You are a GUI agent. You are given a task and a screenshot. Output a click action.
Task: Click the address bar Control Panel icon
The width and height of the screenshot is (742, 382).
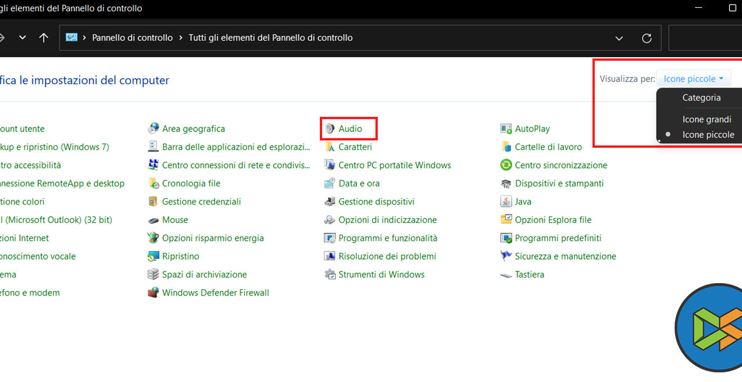point(71,38)
